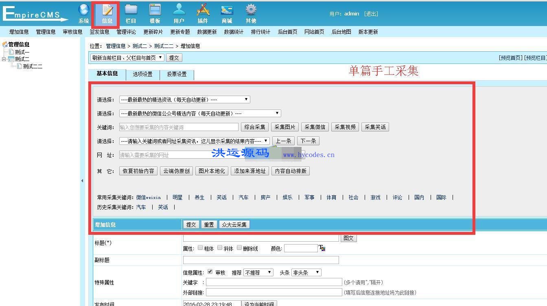Click the 内容自动排版 button

point(291,171)
